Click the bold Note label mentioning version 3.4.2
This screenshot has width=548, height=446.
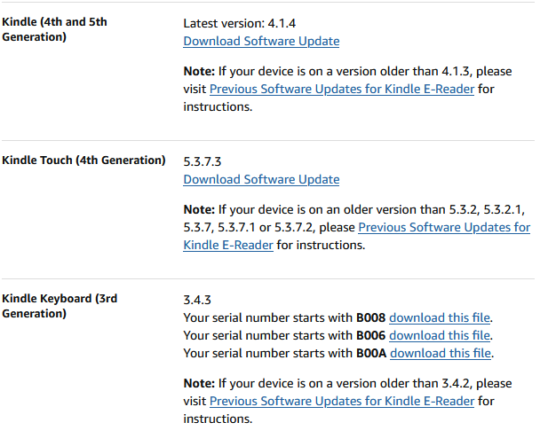(x=199, y=383)
